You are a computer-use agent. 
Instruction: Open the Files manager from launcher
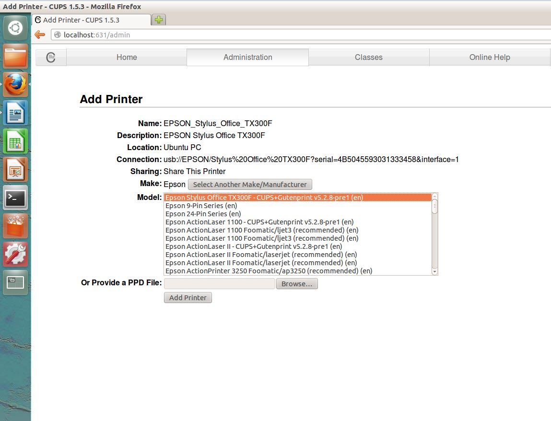15,57
